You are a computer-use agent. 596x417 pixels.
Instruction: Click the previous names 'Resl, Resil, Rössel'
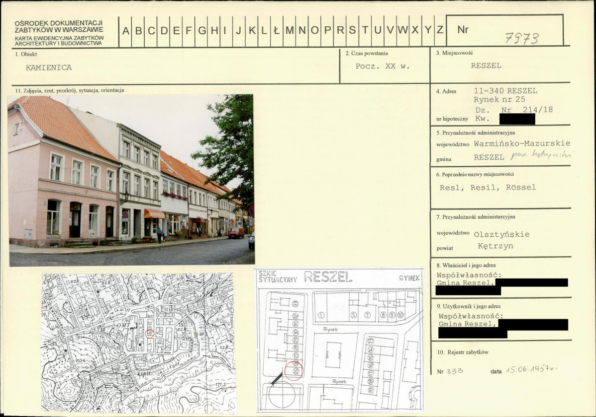(x=488, y=188)
